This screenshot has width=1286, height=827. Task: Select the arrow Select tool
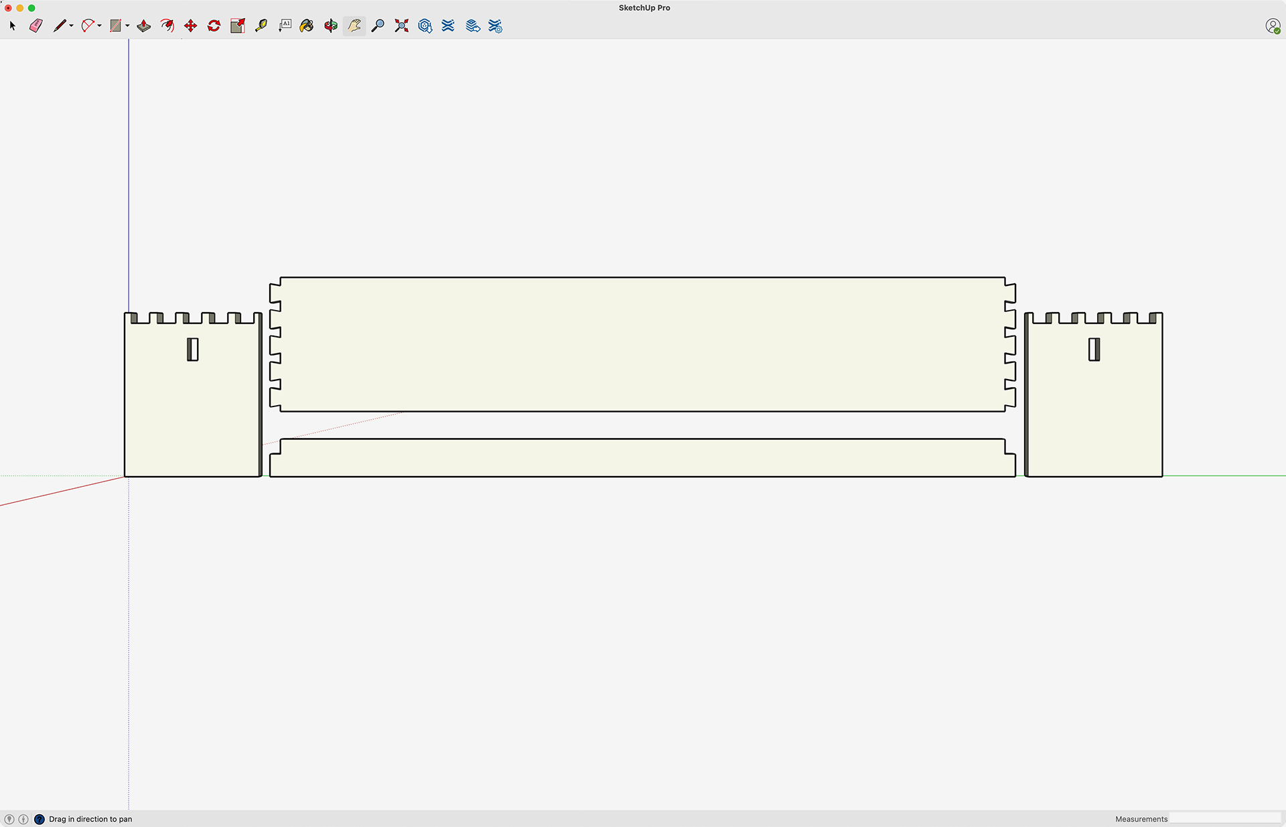click(13, 25)
